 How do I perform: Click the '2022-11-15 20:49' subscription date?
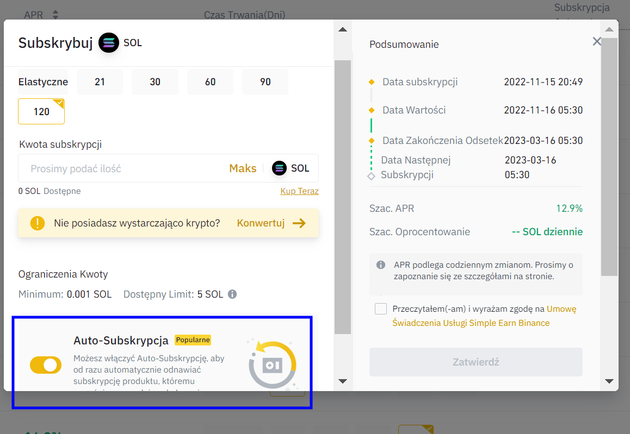(543, 82)
